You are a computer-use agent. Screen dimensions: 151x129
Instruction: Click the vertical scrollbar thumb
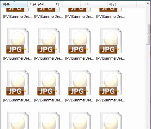(148, 34)
